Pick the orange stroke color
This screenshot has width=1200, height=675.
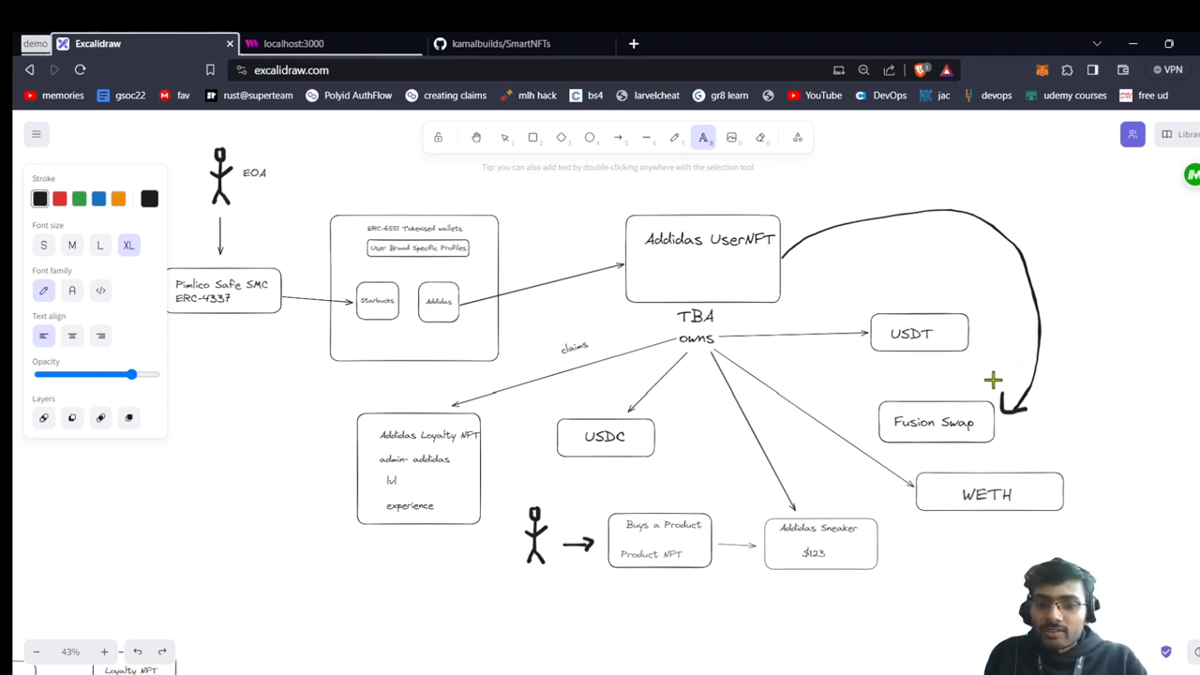tap(118, 199)
